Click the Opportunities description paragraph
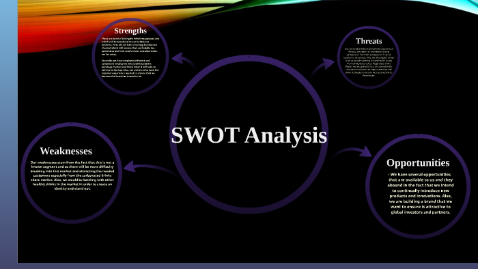The width and height of the screenshot is (478, 269). pyautogui.click(x=421, y=193)
